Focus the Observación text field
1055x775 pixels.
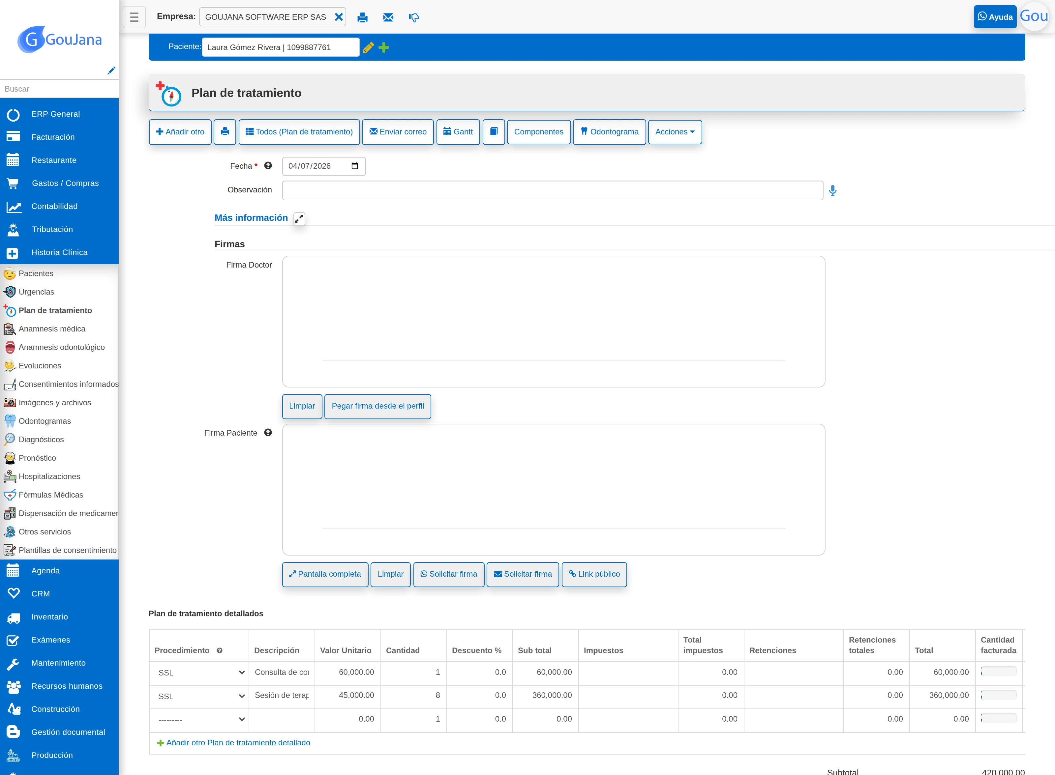[553, 190]
